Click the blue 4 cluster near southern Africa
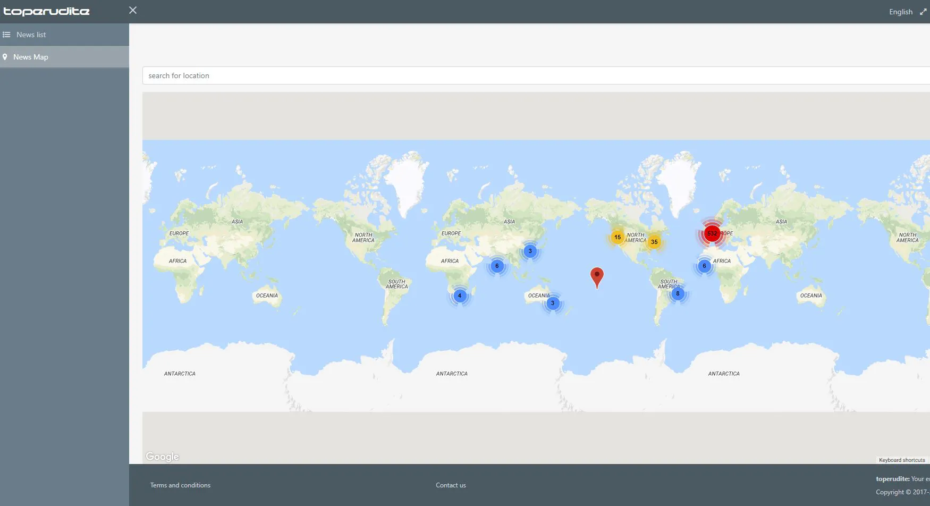The height and width of the screenshot is (506, 930). (x=460, y=296)
